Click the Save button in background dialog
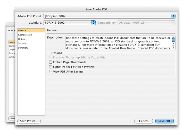Image resolution: width=183 pixels, height=135 pixels. [12, 118]
